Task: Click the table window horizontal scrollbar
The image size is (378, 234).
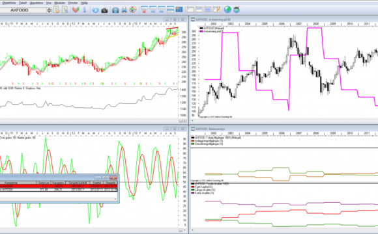Action: tap(59, 199)
